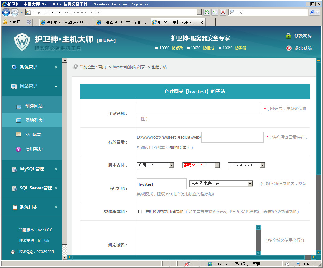
Task: Click the SSL配置 certificate icon
Action: pyautogui.click(x=18, y=135)
